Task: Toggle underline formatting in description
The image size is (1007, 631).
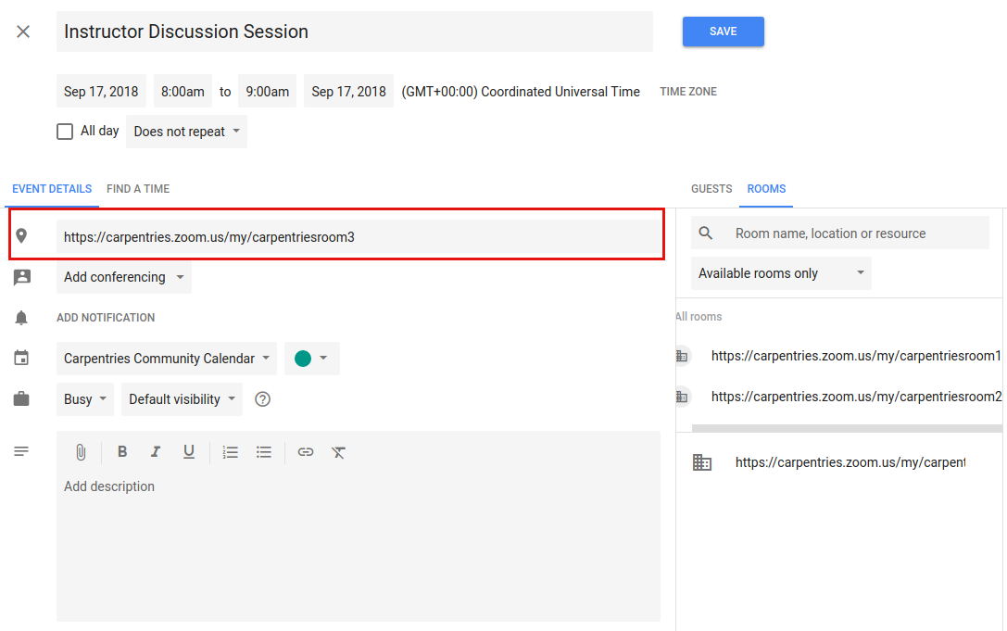Action: pos(189,452)
